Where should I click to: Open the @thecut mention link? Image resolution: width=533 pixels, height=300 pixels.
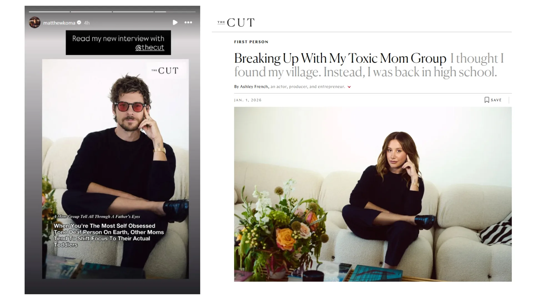(x=150, y=47)
